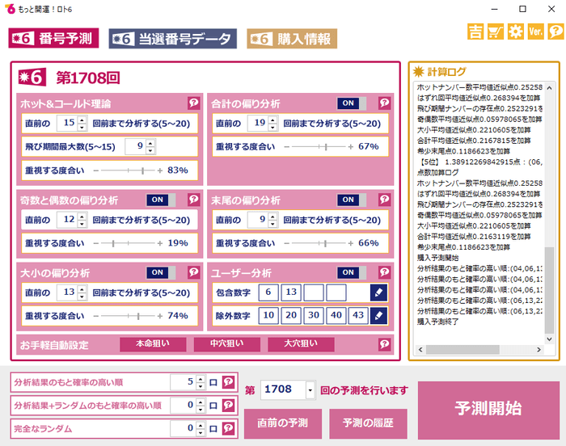Apply 本命狙い auto setting
566x446 pixels.
coord(153,344)
